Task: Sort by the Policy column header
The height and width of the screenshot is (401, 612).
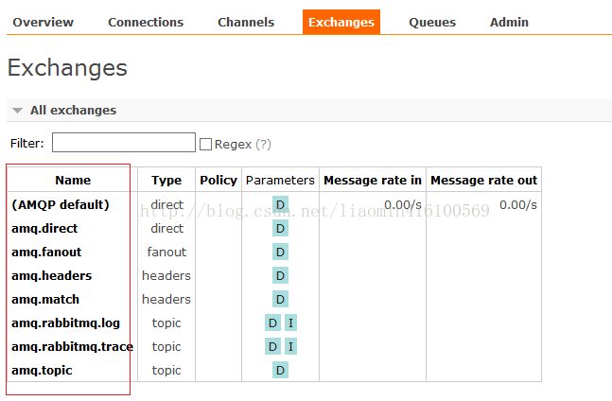Action: tap(219, 181)
